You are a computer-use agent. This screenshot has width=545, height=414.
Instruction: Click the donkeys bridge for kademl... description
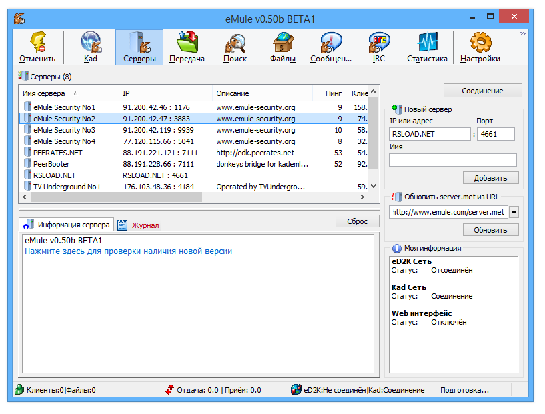262,164
